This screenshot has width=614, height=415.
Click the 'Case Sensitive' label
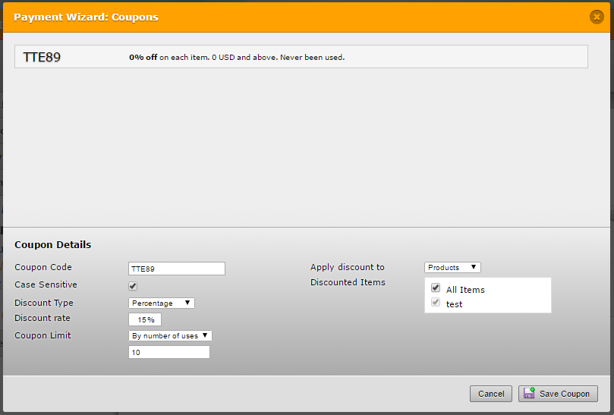tap(46, 285)
